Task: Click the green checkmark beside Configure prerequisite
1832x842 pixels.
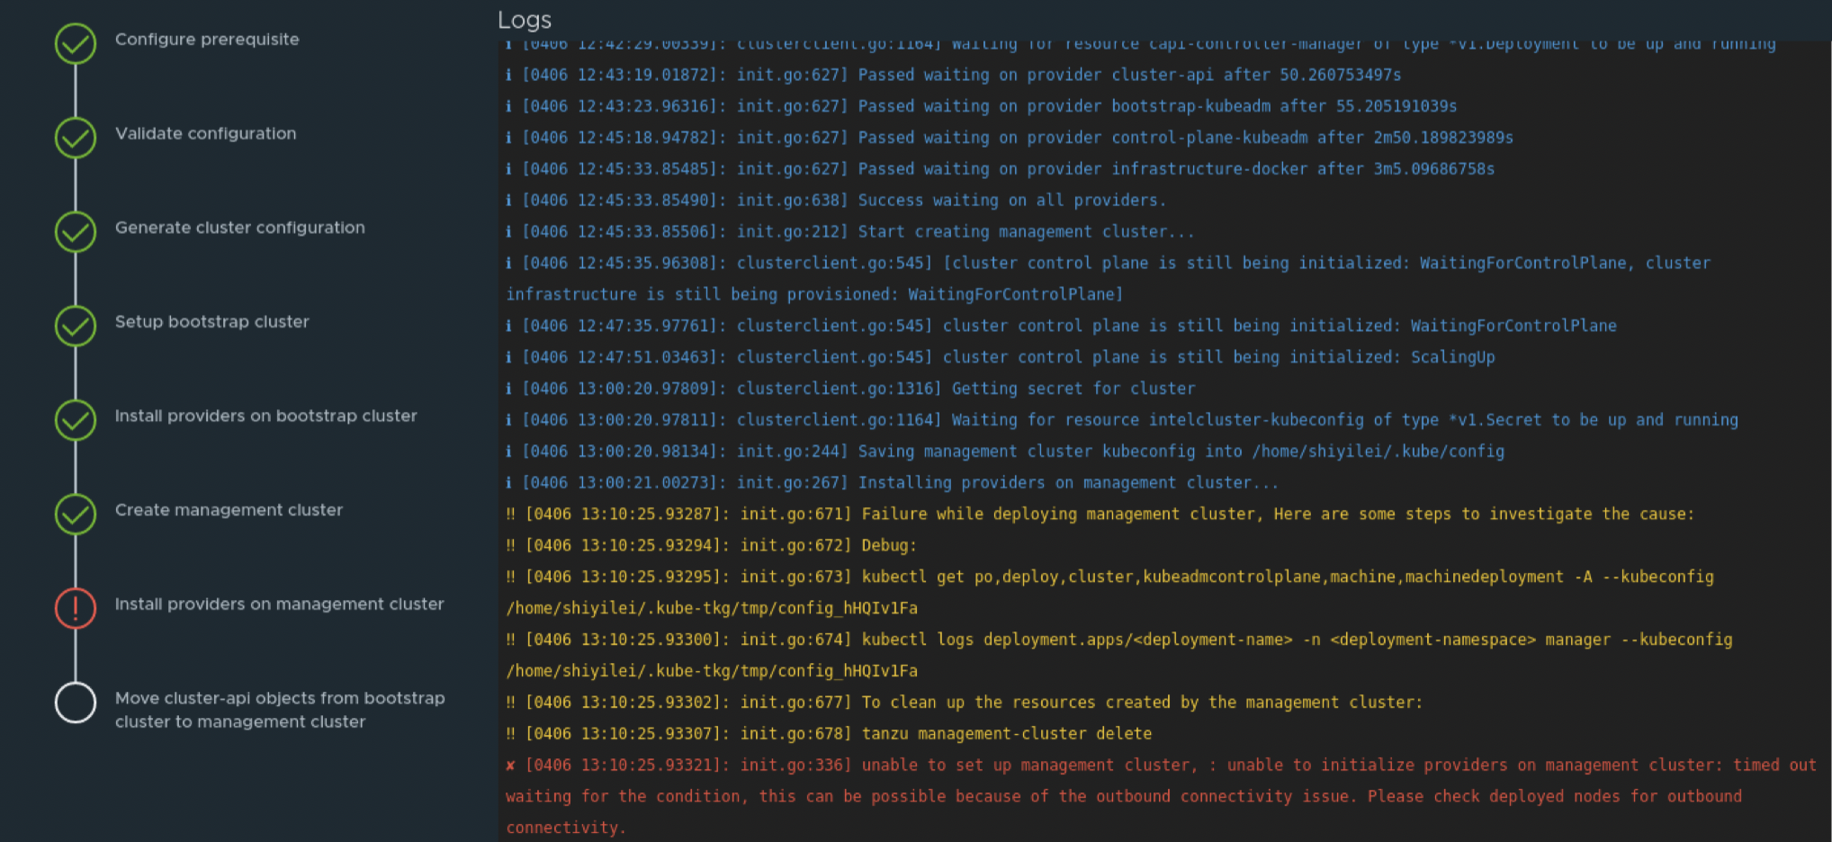Action: 76,43
